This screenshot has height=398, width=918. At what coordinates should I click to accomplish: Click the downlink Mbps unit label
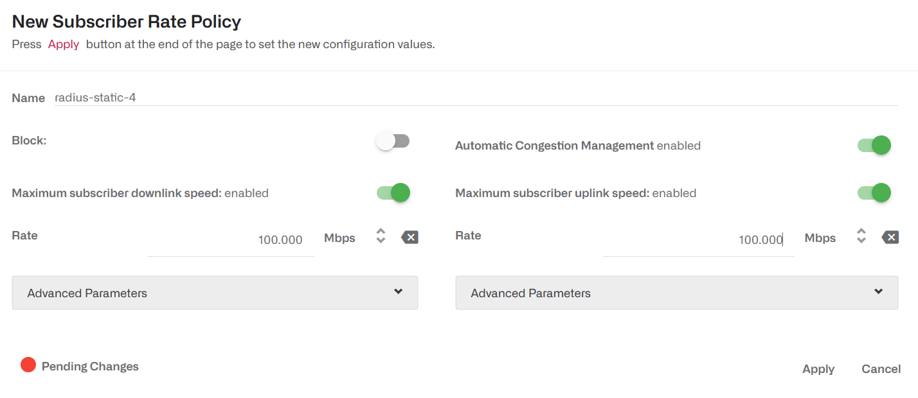tap(339, 238)
